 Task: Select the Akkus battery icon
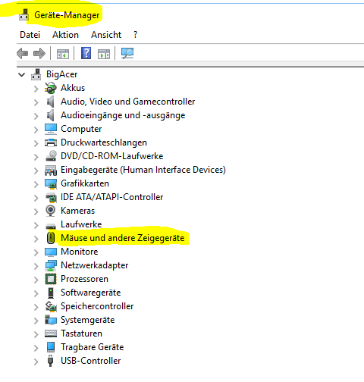click(51, 88)
